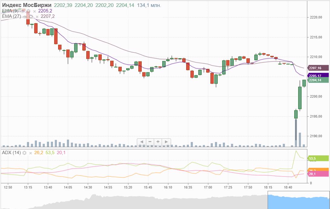Click the remove icon next to ADX (14)
Viewport: 330px width, 209px height.
pos(31,153)
